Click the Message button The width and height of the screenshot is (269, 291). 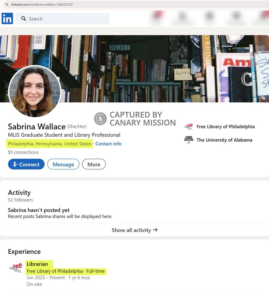(63, 164)
